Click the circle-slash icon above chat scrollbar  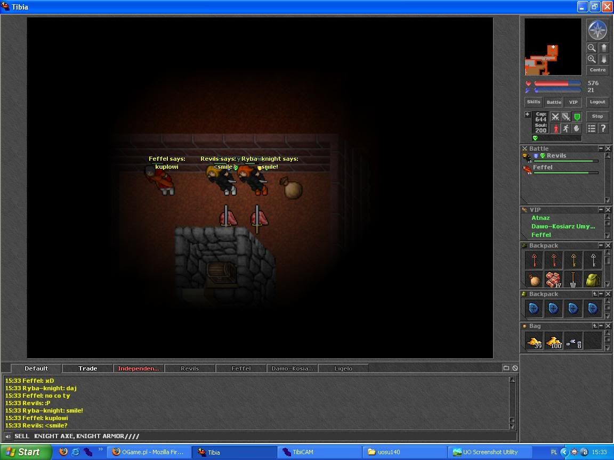(515, 368)
